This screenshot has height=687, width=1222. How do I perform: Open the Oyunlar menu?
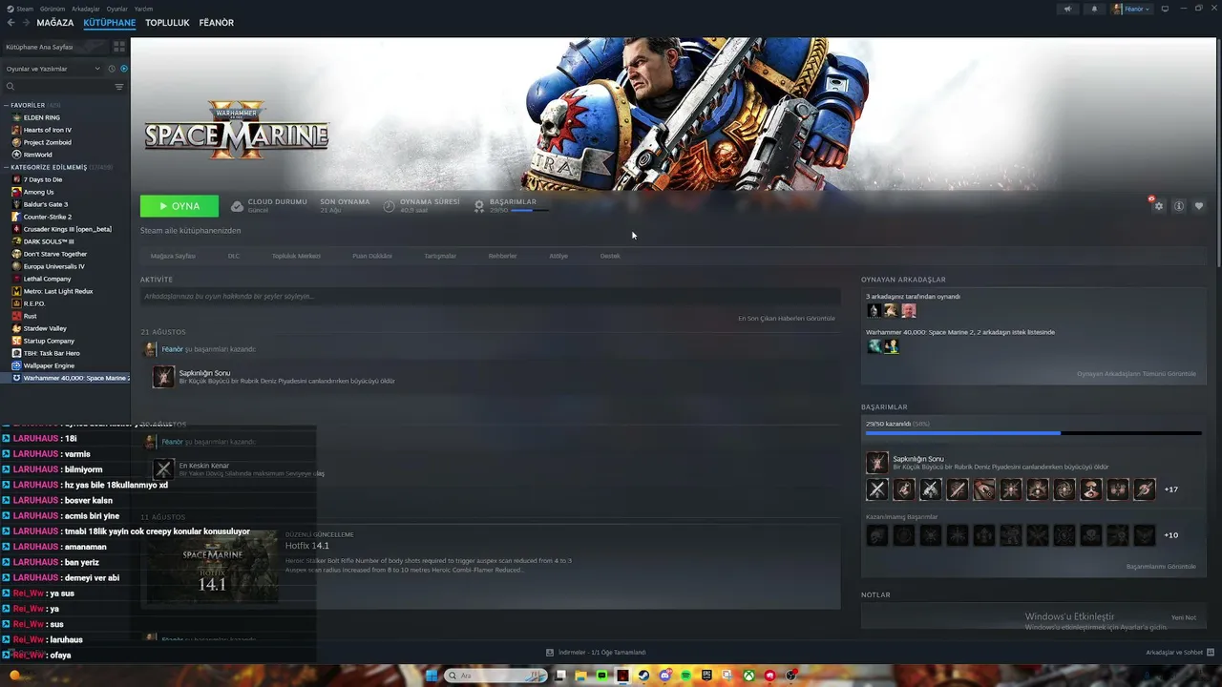(x=117, y=9)
